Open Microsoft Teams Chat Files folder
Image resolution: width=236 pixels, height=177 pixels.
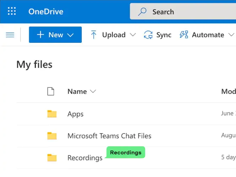[x=109, y=136]
